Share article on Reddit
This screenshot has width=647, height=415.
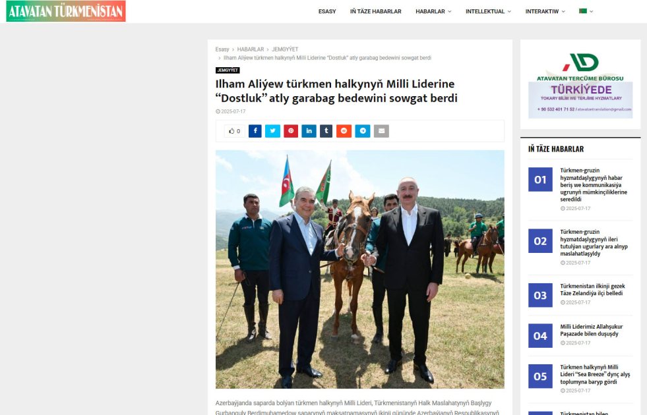[x=344, y=131]
